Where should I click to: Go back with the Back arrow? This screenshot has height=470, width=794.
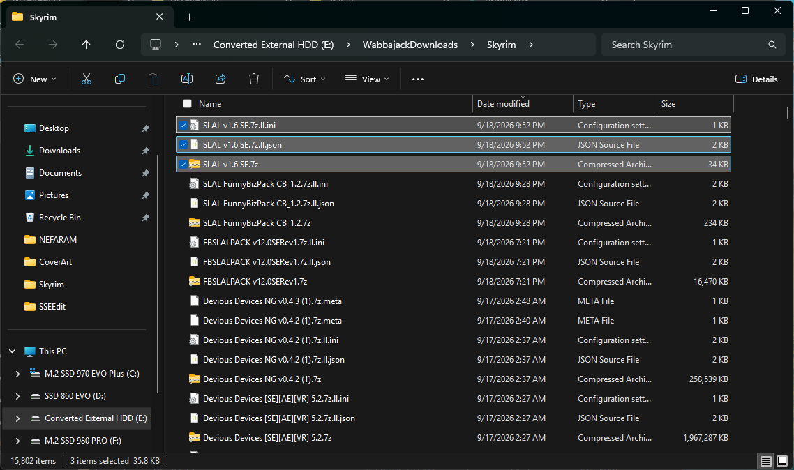[x=20, y=45]
